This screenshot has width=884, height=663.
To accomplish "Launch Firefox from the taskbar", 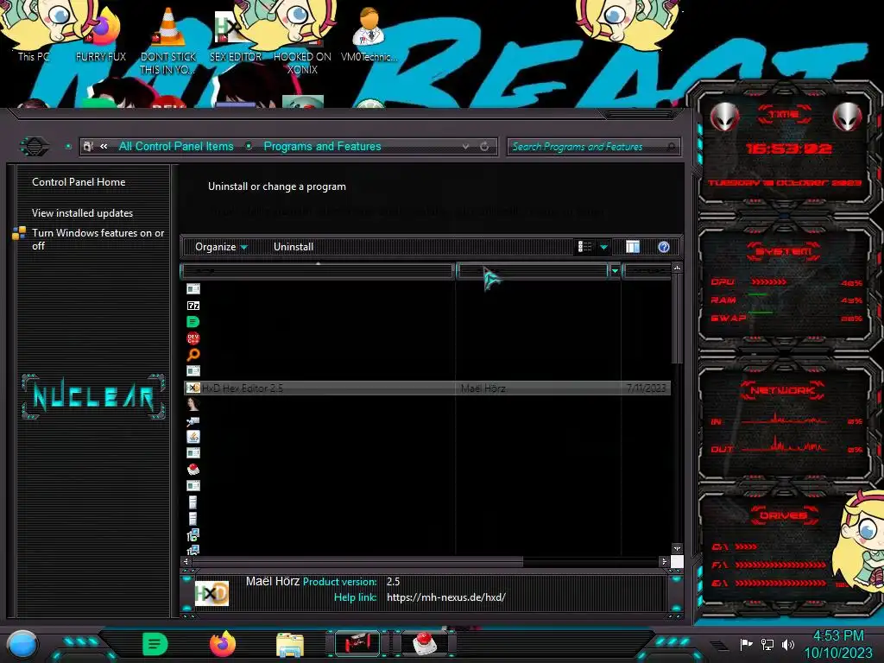I will click(x=222, y=644).
